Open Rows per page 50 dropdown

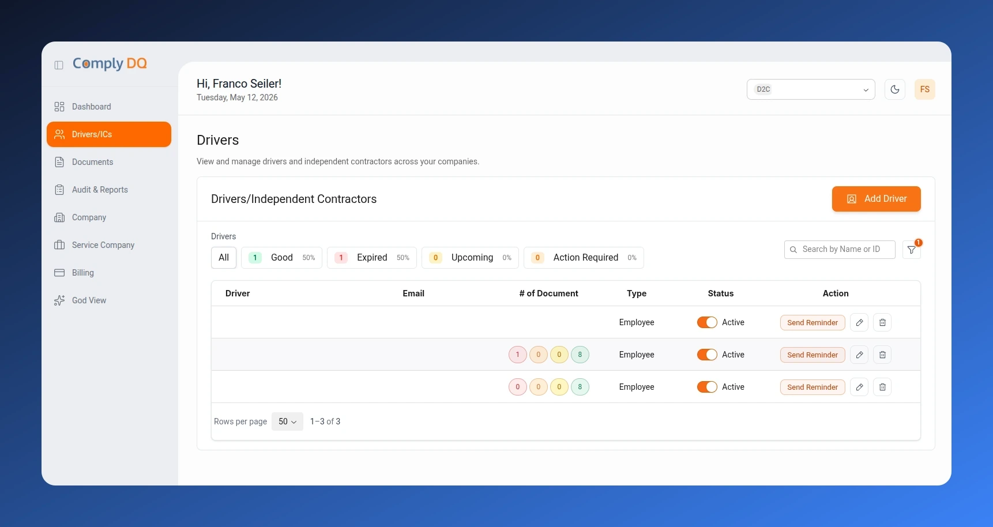287,421
